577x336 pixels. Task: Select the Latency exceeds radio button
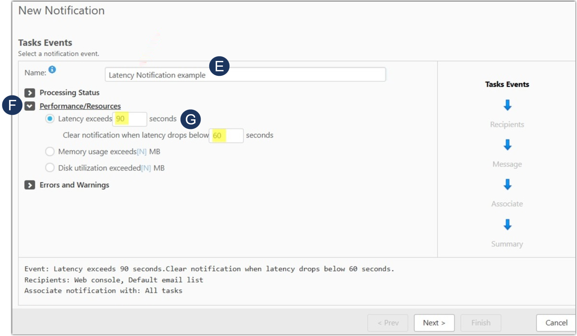[x=50, y=119]
